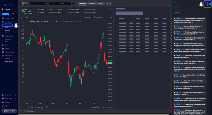
Task: Open Support Chat
Action: (x=9, y=111)
